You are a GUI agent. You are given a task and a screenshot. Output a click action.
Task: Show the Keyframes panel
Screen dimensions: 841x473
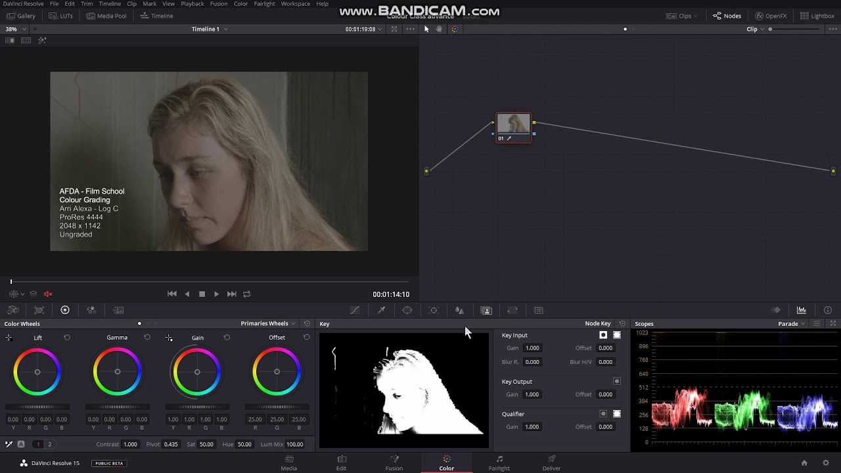click(776, 310)
